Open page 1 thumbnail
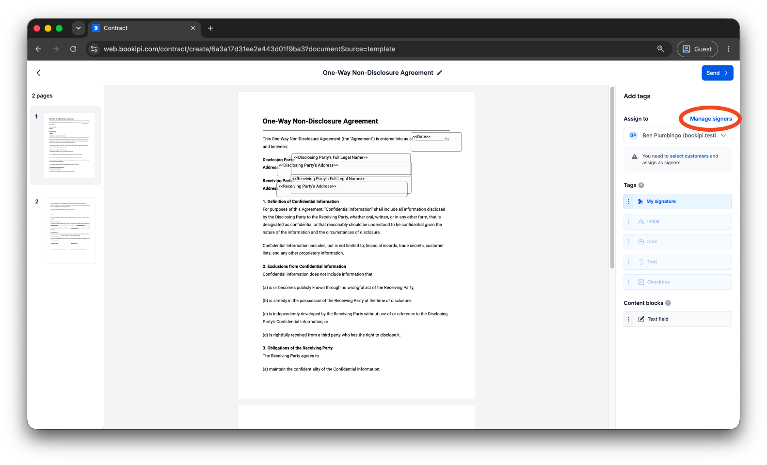Image resolution: width=767 pixels, height=465 pixels. 69,145
